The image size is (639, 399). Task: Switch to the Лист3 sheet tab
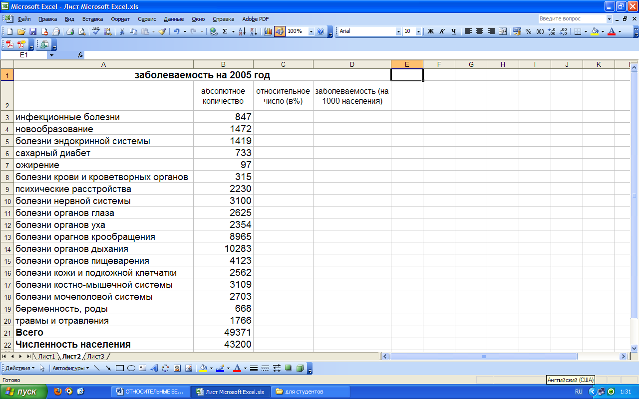click(x=96, y=356)
